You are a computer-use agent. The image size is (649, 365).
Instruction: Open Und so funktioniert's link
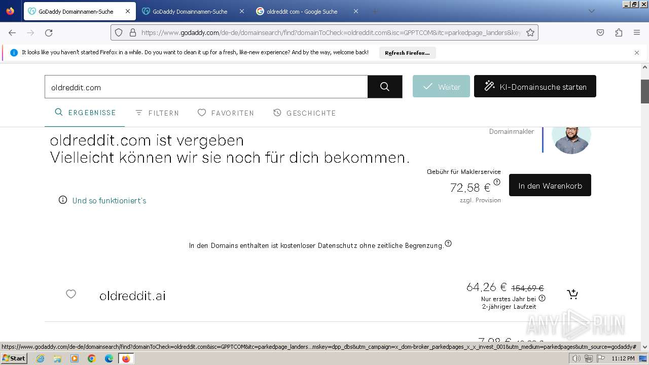(x=109, y=201)
